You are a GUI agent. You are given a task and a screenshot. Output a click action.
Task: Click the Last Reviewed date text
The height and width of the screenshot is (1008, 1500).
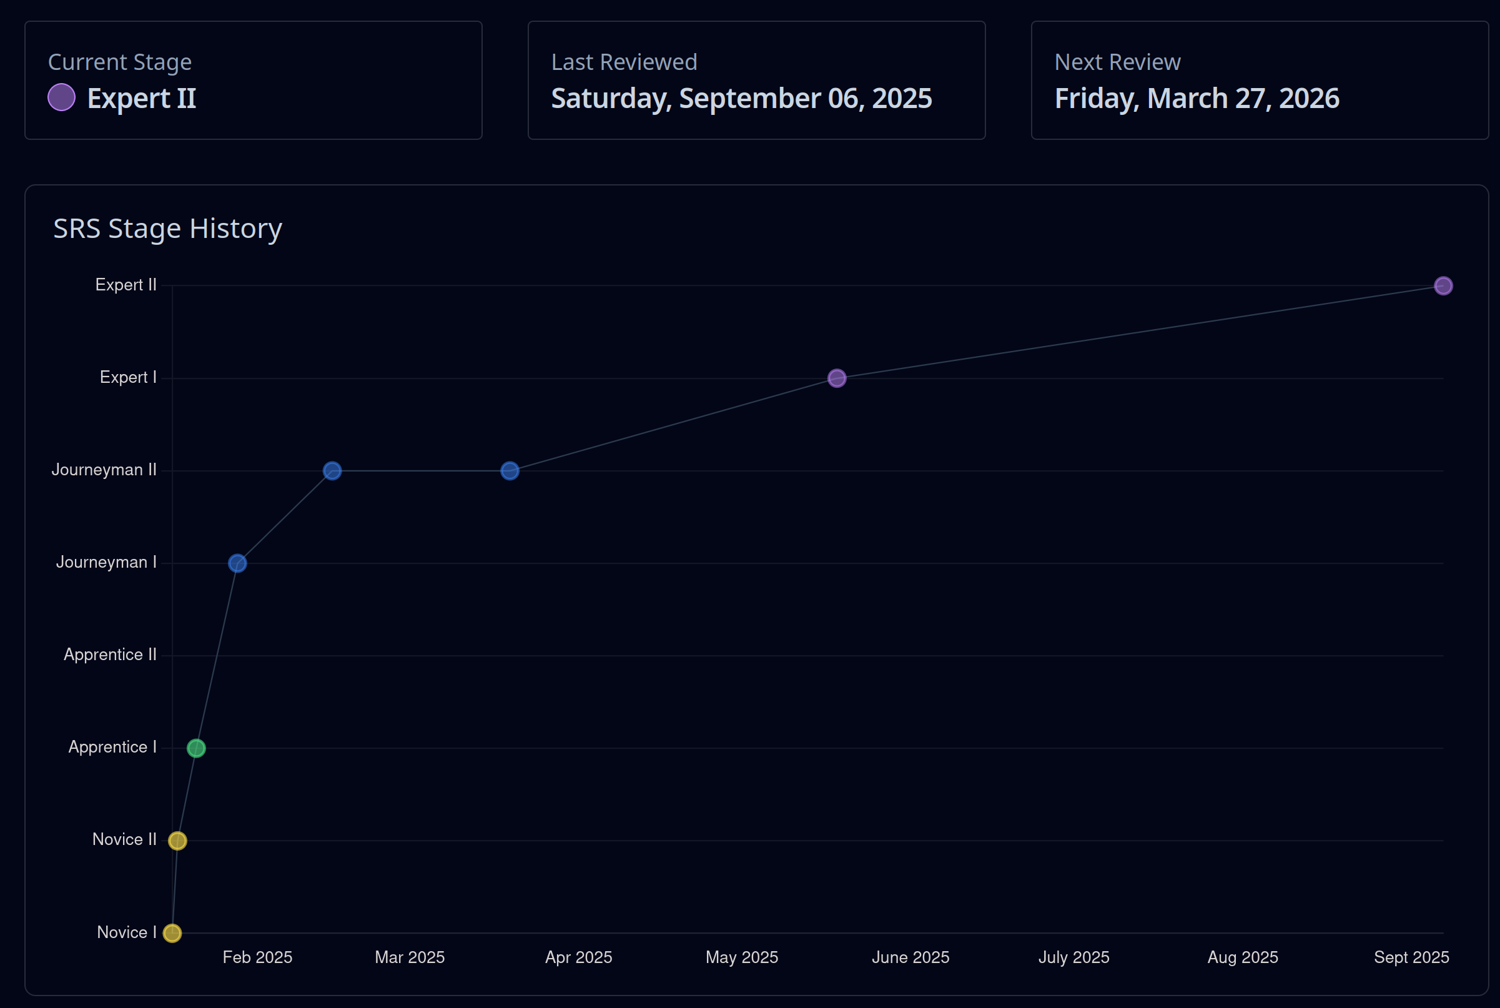[741, 98]
